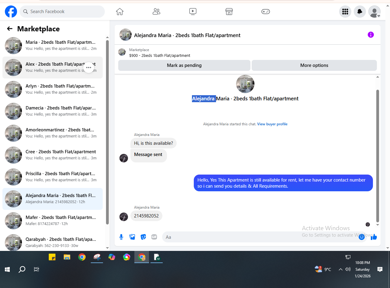Send a thumbs-up like
Screen dimensions: 390x288
(374, 237)
